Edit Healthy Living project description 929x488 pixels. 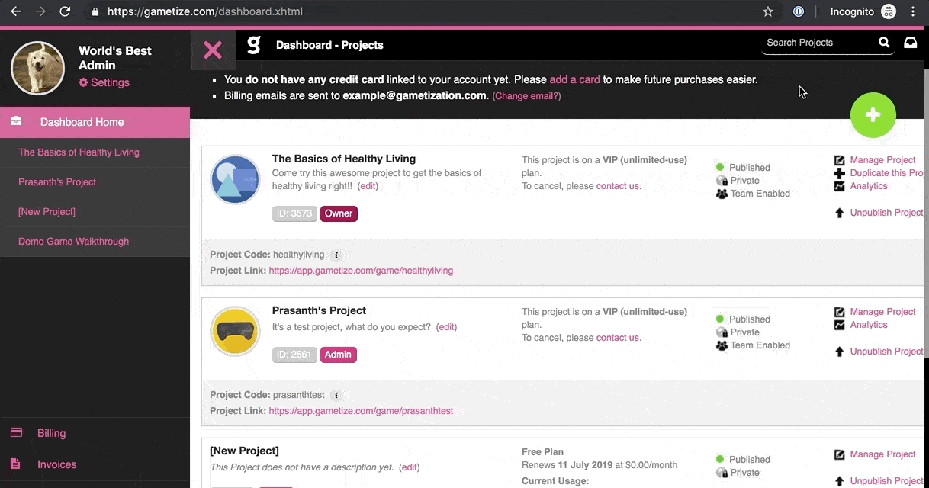pos(368,186)
